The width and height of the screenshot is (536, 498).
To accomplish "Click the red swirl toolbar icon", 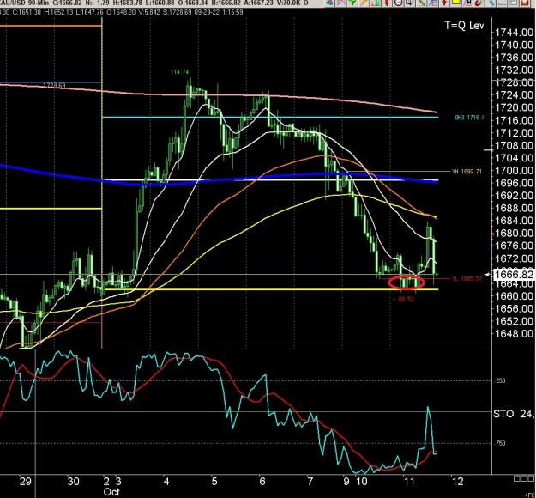I will [x=479, y=3].
